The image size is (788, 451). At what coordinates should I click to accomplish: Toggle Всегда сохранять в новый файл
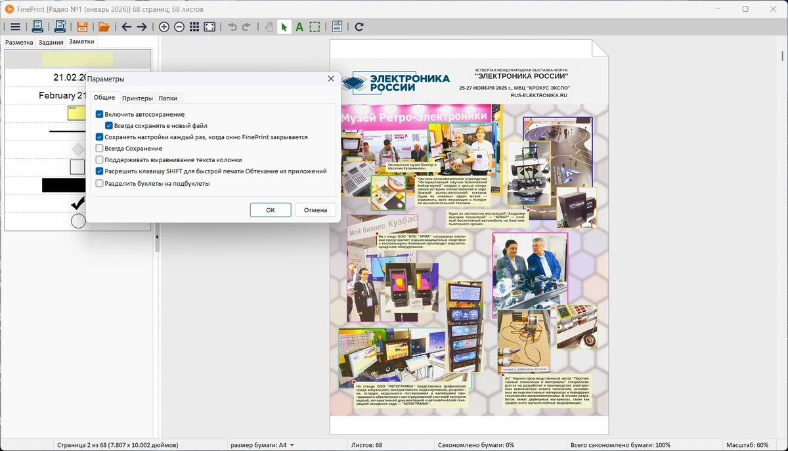[x=109, y=125]
